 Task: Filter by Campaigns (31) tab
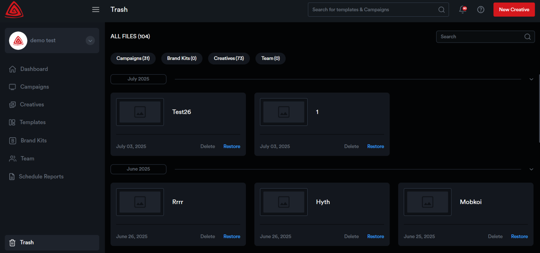[133, 58]
